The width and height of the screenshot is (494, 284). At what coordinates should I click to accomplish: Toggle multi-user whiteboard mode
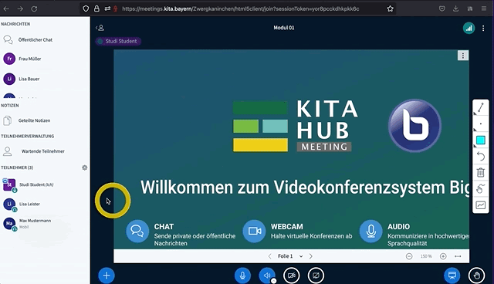[x=480, y=205]
